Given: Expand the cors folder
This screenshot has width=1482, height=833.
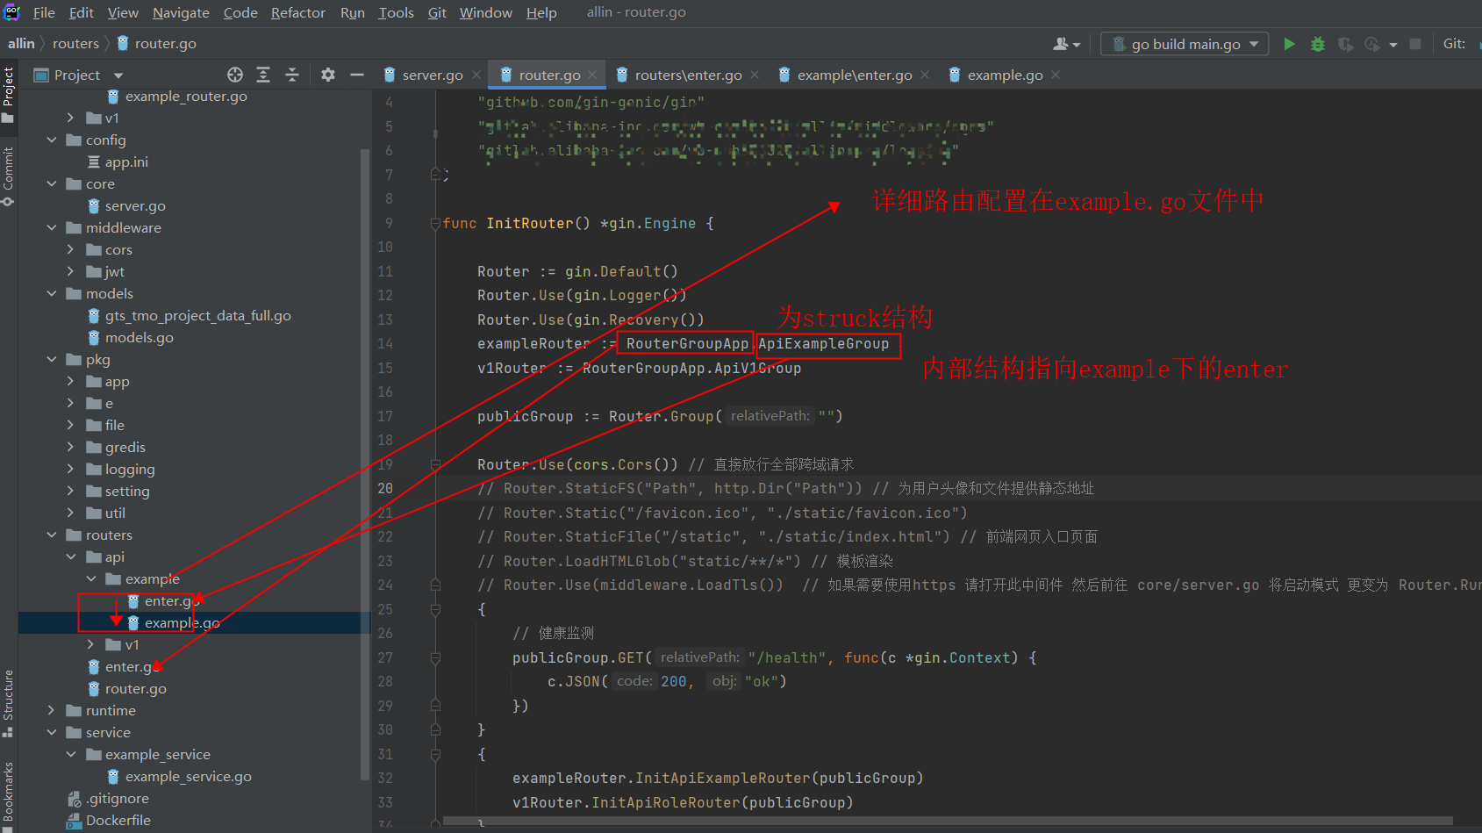Looking at the screenshot, I should pos(71,249).
